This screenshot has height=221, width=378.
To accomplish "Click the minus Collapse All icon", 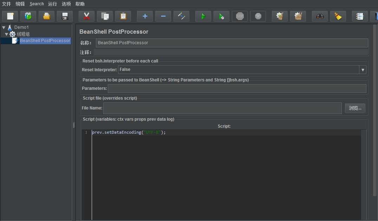I will coord(163,16).
